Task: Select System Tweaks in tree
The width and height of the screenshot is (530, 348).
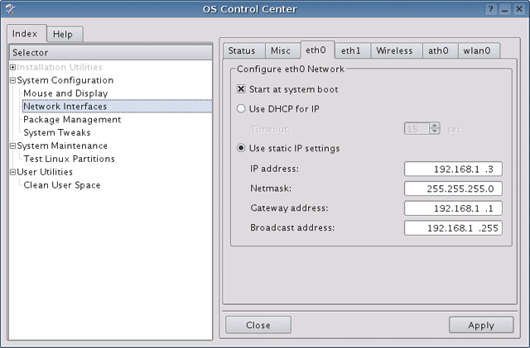Action: [57, 132]
